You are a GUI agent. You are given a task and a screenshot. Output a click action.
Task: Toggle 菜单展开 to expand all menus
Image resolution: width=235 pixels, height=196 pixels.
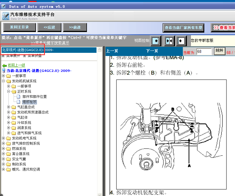(x=11, y=56)
